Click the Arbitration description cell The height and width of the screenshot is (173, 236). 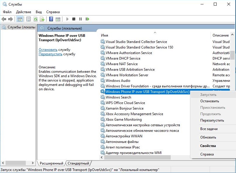(x=221, y=69)
